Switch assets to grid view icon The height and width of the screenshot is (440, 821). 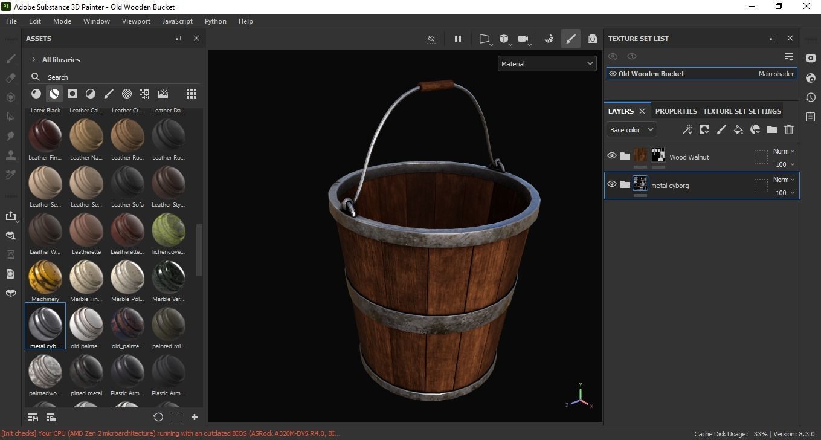pos(192,94)
